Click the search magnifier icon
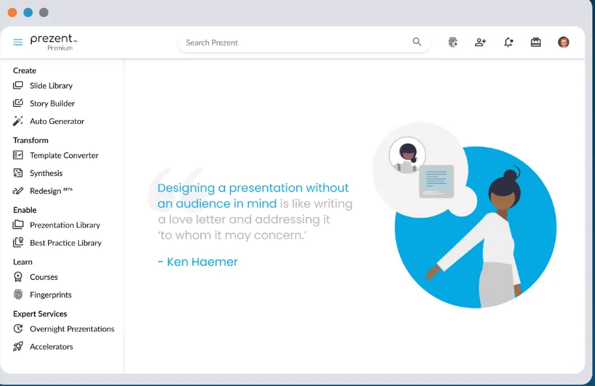 click(417, 42)
